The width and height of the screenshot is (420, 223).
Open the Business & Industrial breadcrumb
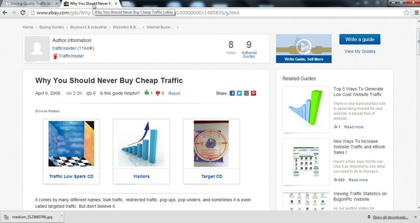click(88, 27)
